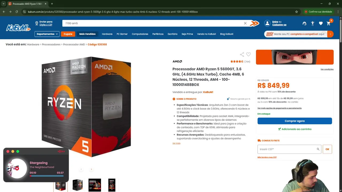Viewport: 342px width, 192px height.
Task: Open the accessibility icon in header
Action: coord(313,23)
